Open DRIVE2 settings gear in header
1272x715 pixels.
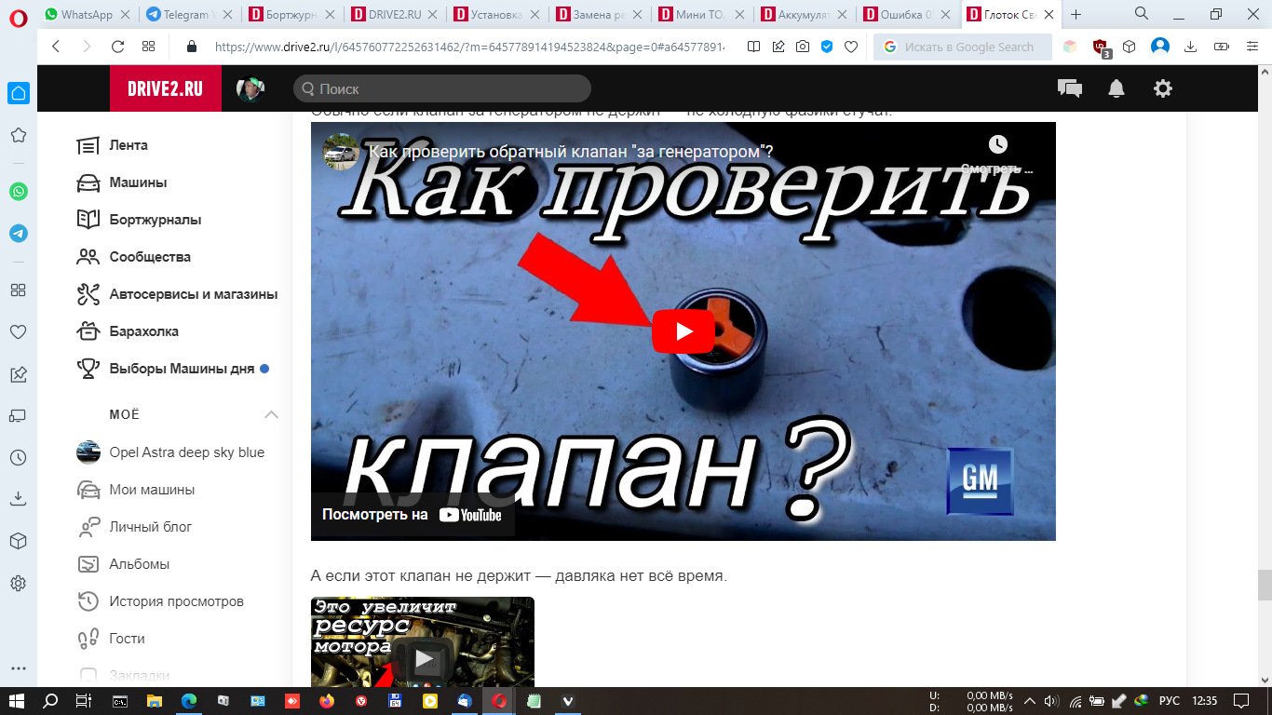pyautogui.click(x=1162, y=88)
